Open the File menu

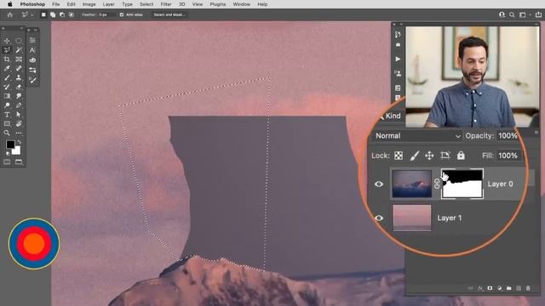click(x=55, y=4)
